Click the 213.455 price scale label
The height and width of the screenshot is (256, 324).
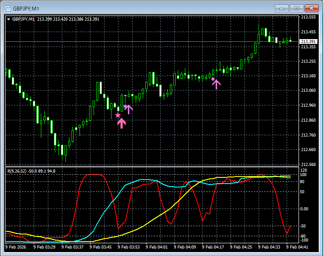(308, 32)
